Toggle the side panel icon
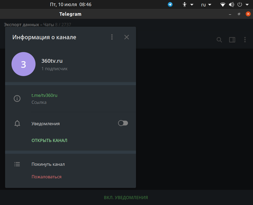Screen dimensions: 253x205 coord(232,40)
